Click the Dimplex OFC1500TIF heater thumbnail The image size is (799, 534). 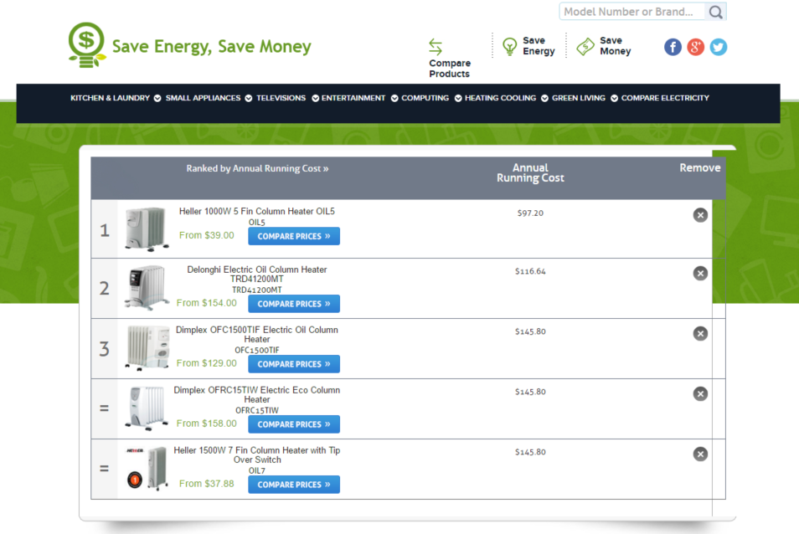click(x=147, y=348)
